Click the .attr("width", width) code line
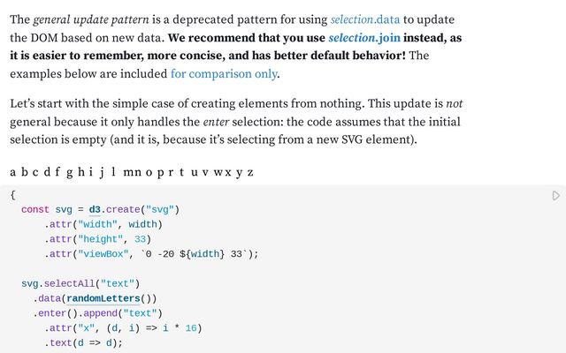Screen dimensions: 566x353 pos(103,224)
